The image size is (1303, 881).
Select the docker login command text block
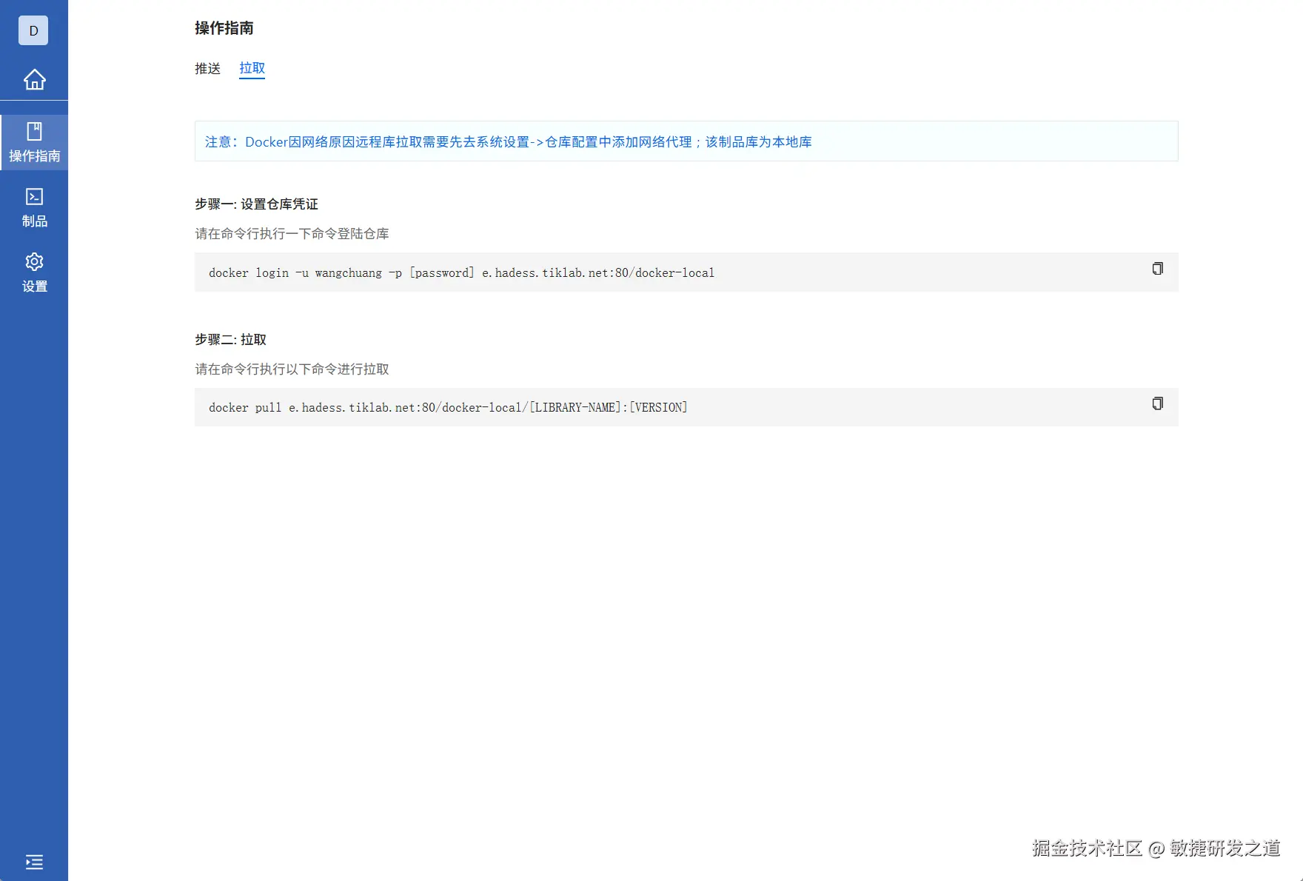point(460,272)
